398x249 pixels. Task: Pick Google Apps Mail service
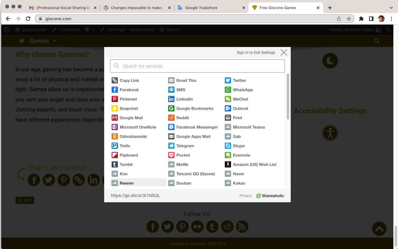click(189, 136)
